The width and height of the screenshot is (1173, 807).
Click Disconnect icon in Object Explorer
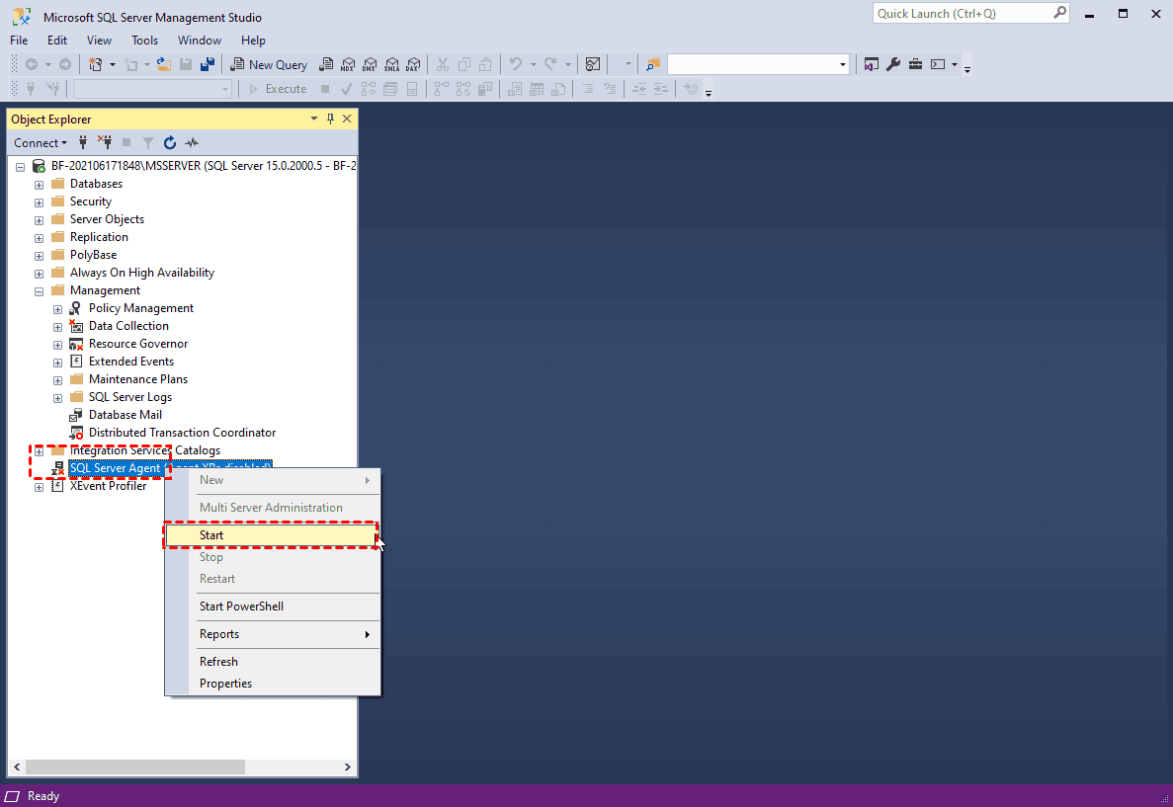click(105, 143)
